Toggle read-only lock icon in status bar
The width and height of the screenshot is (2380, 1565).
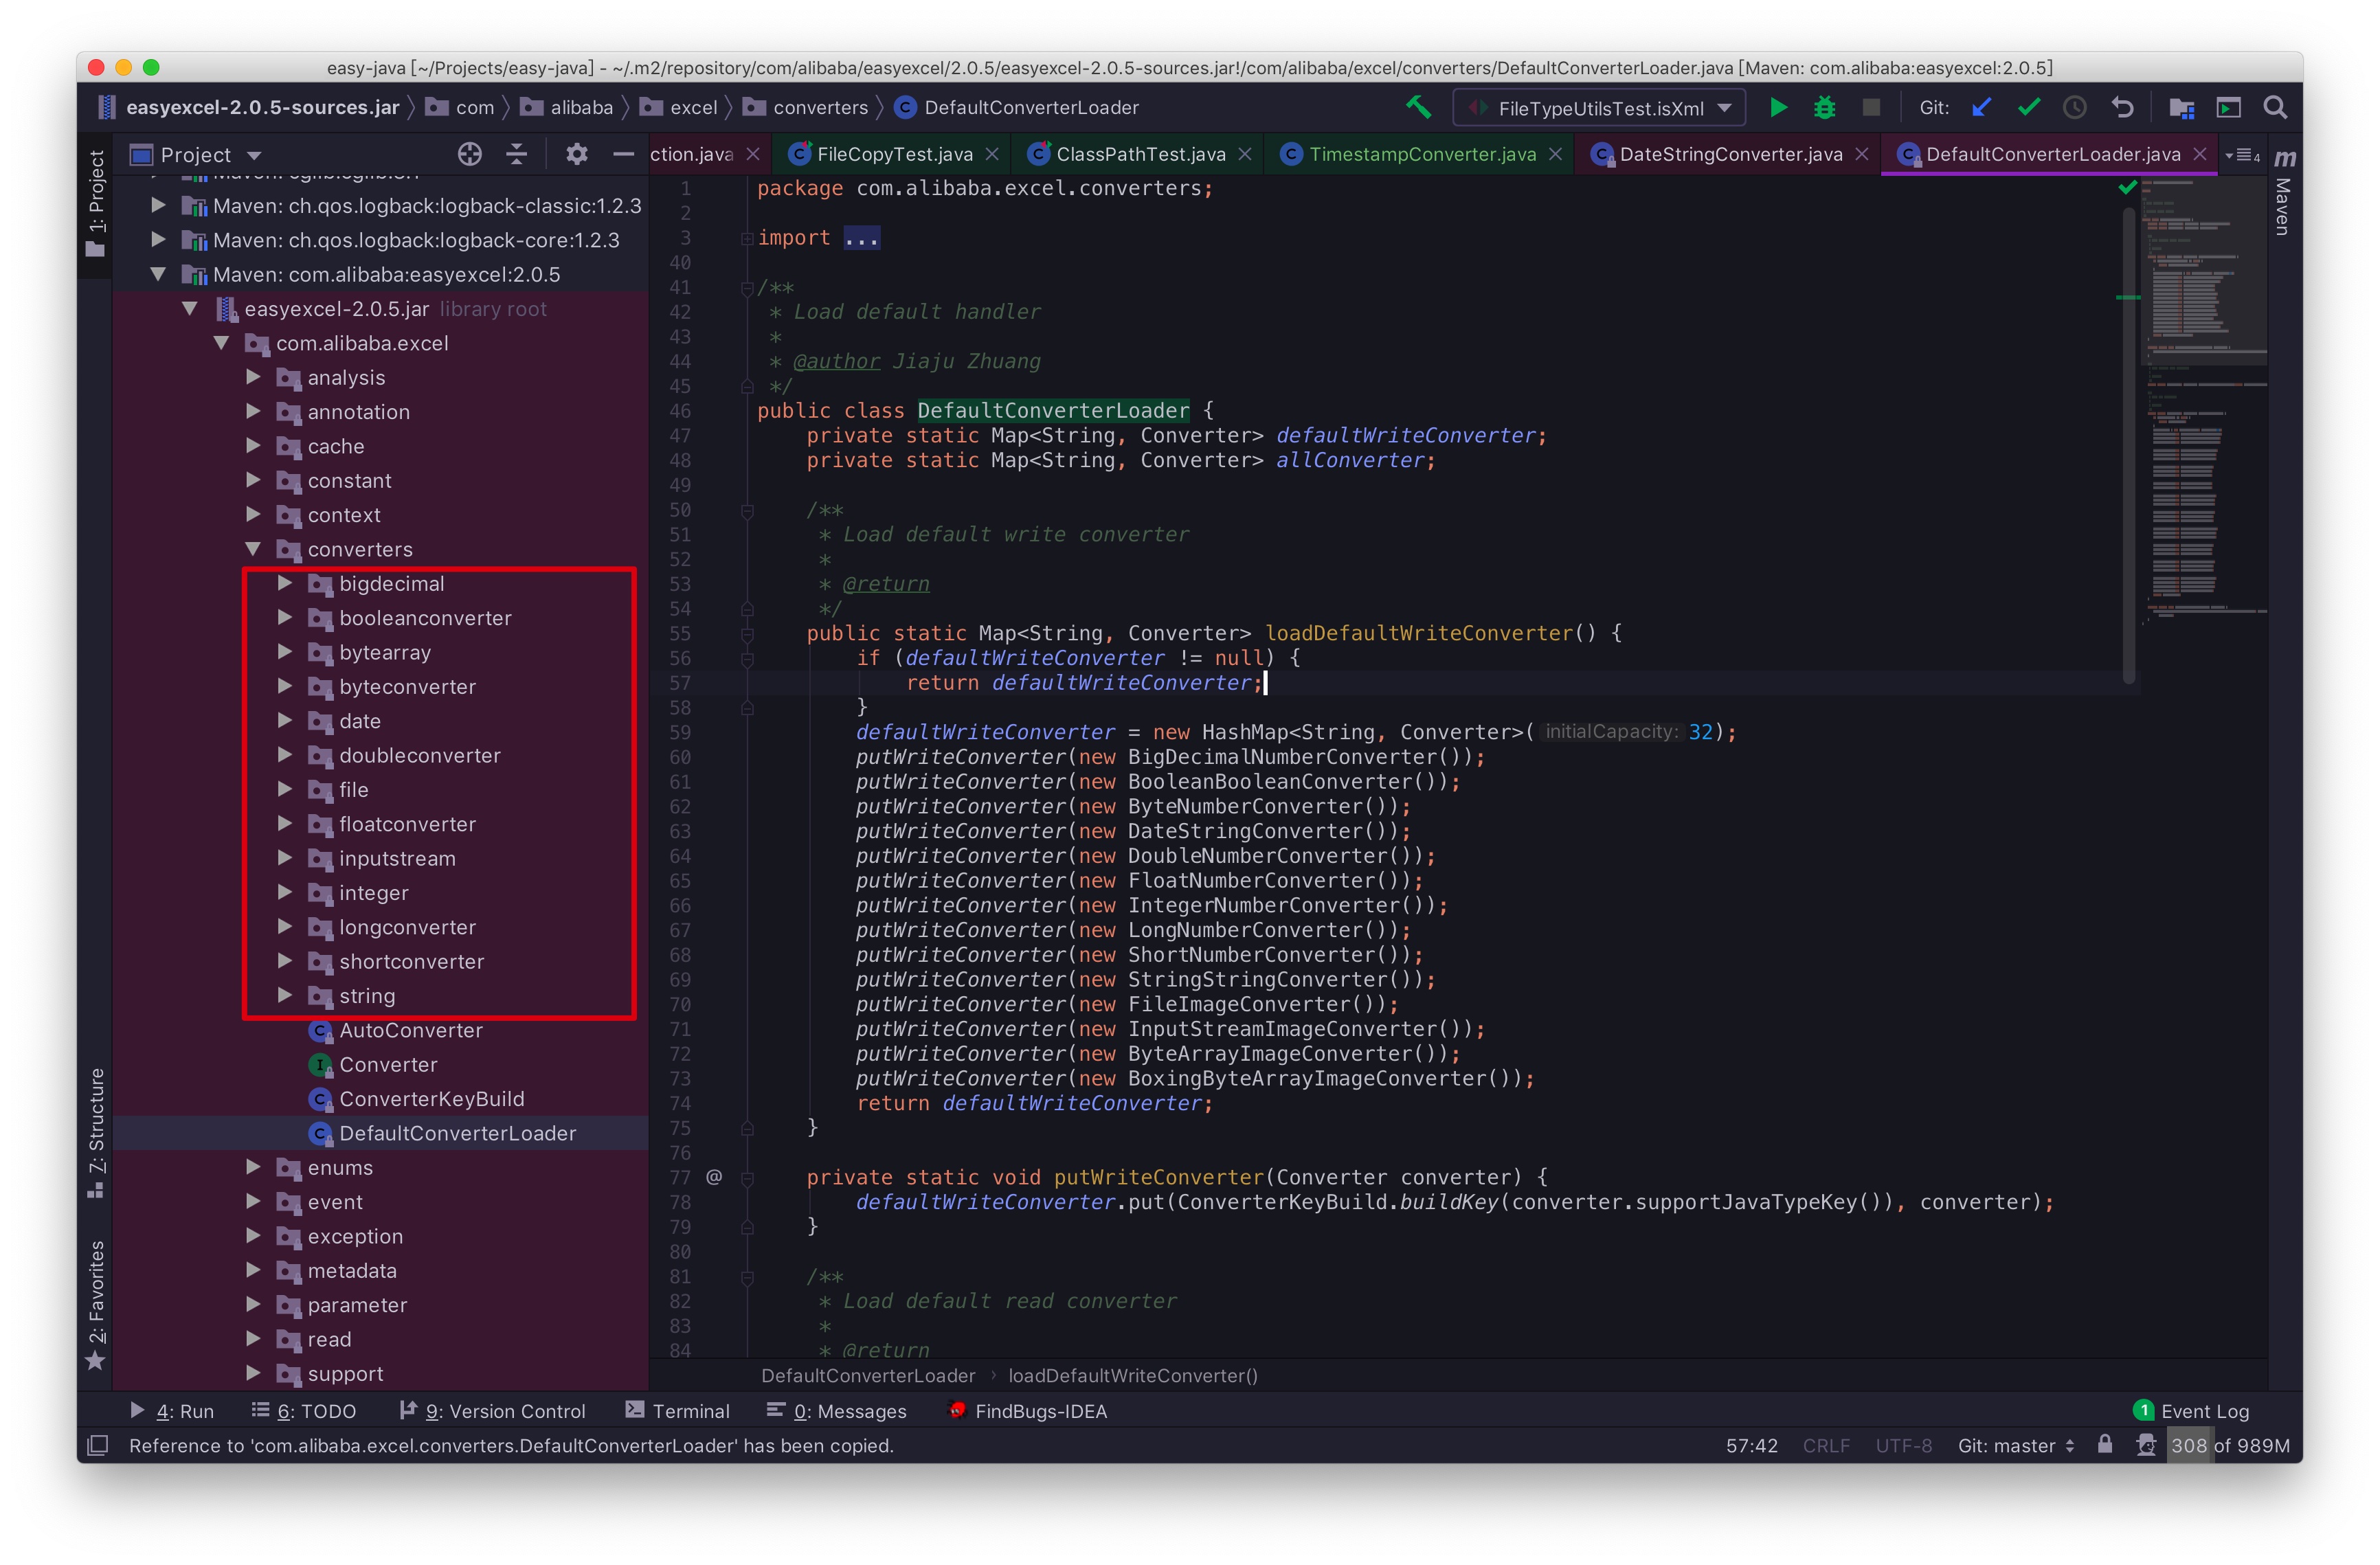pos(2105,1444)
